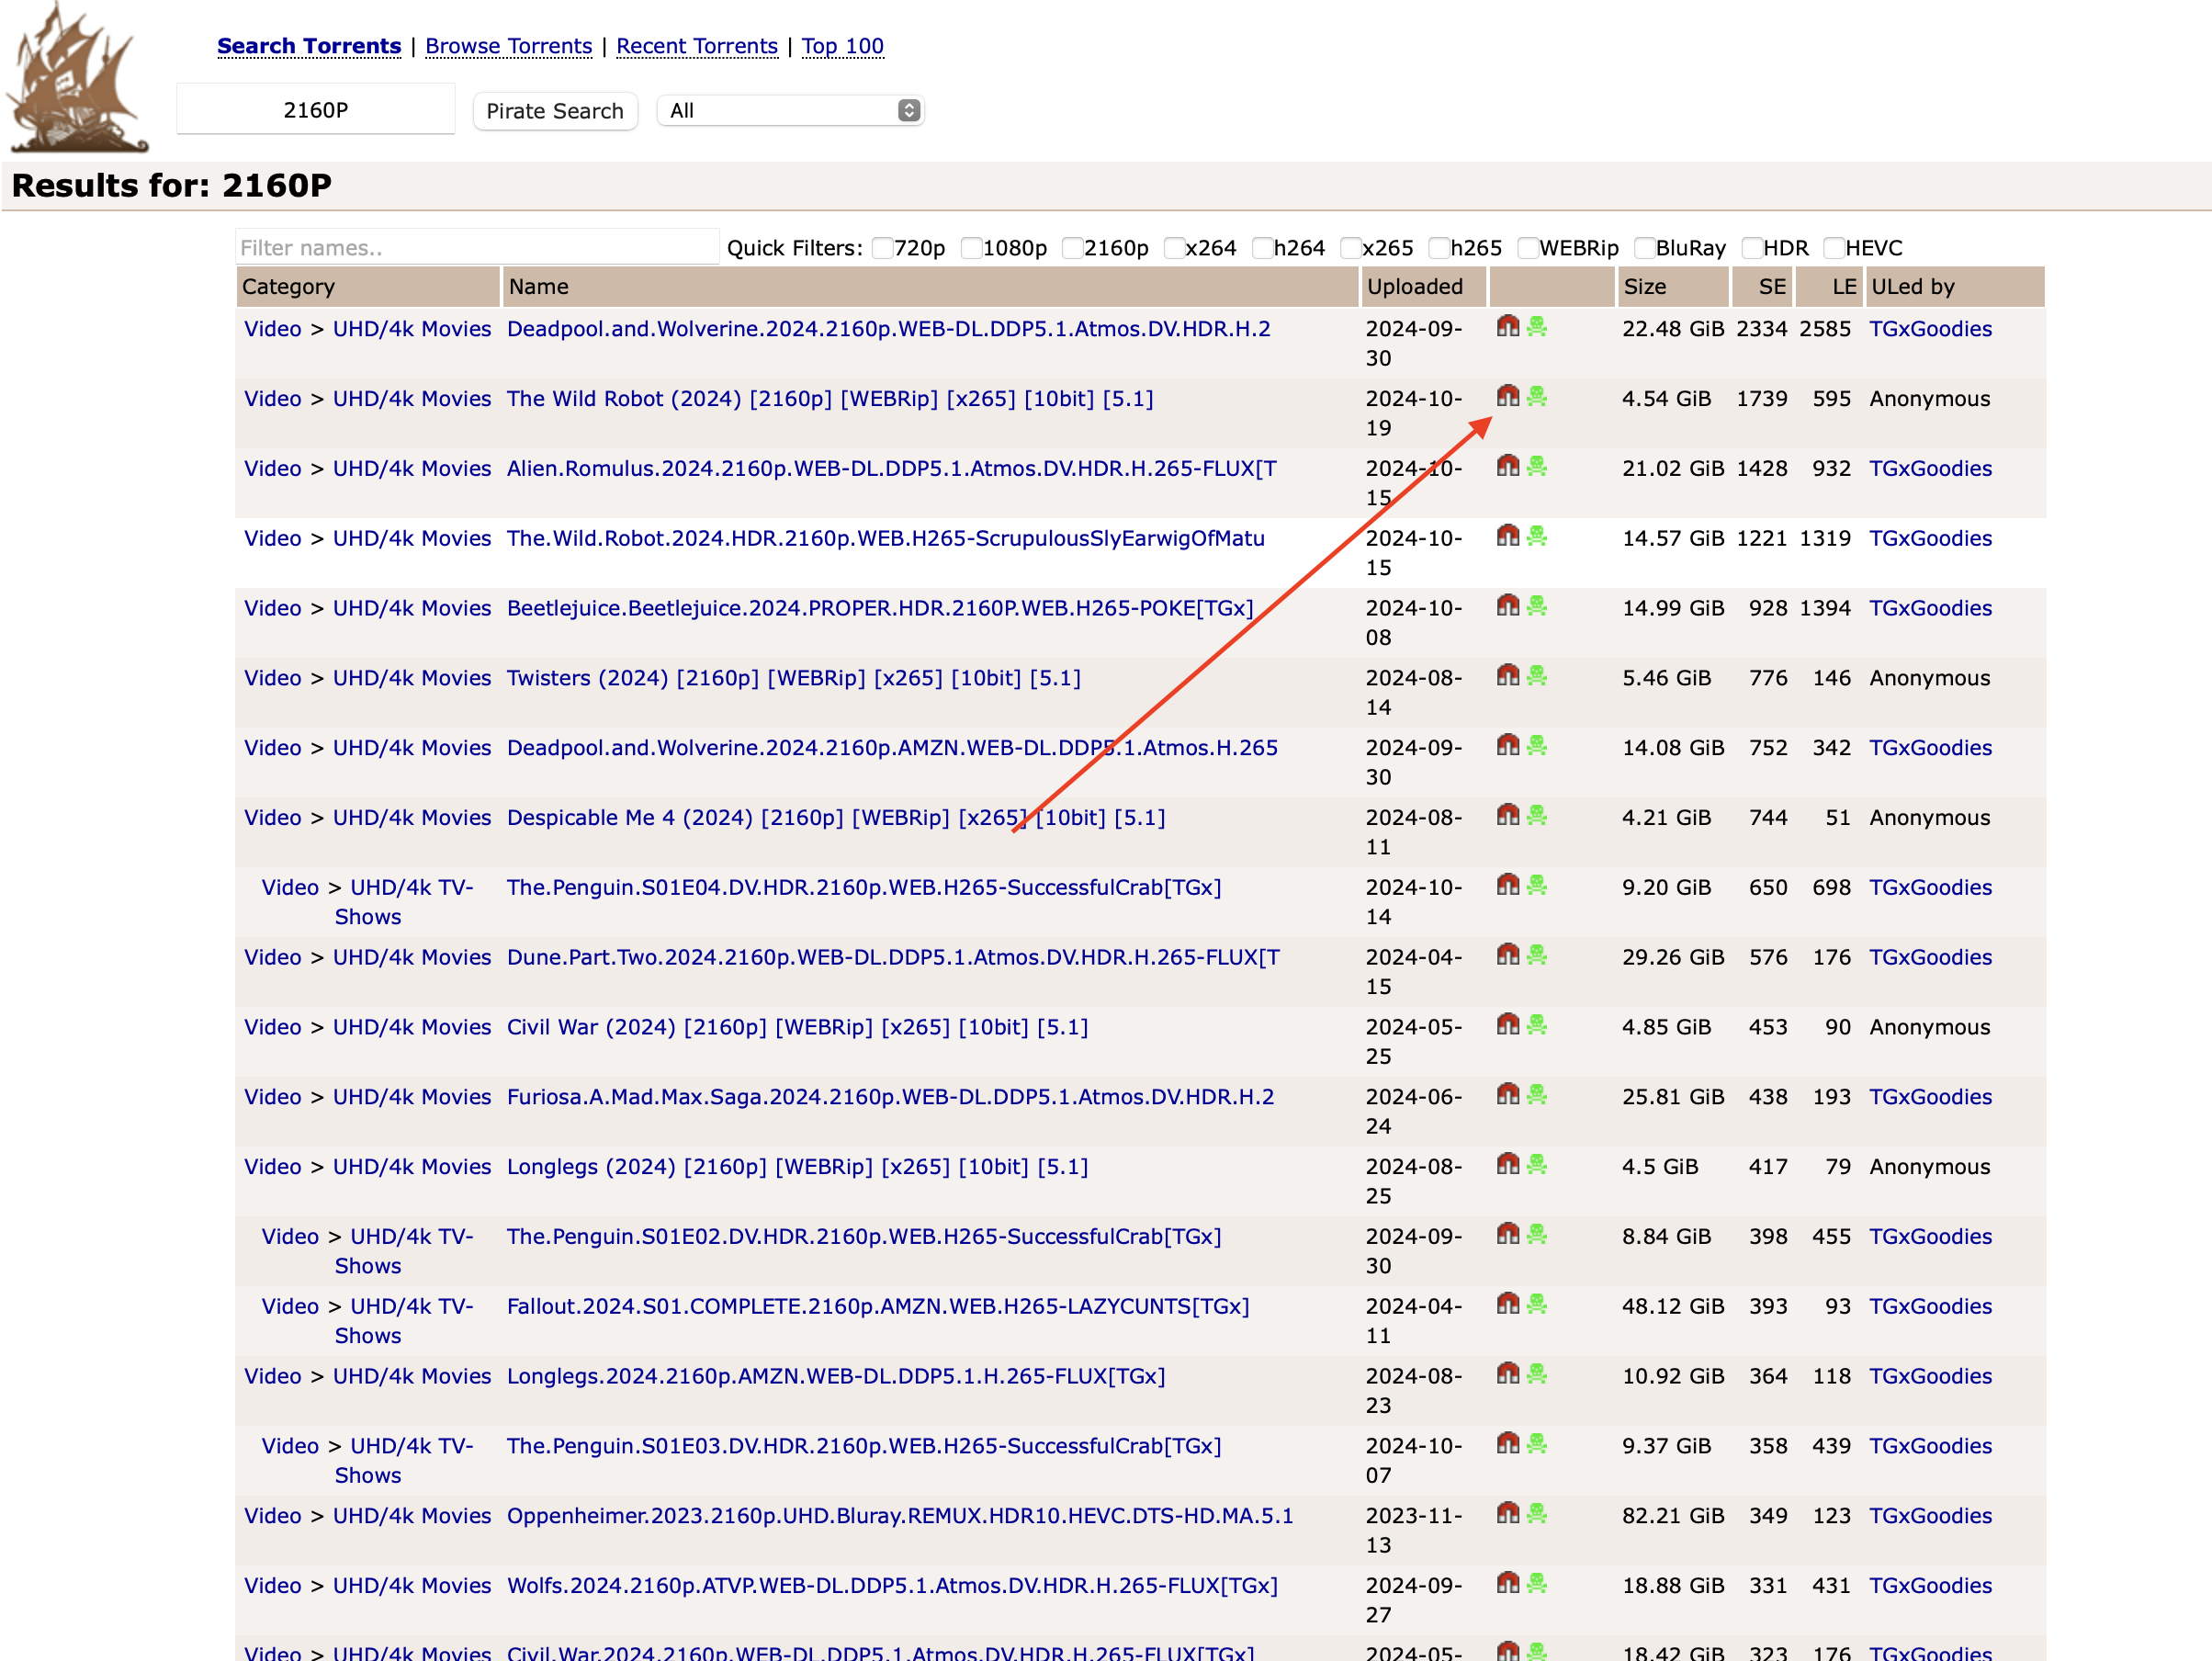Open magnet link for Twisters row

[1508, 676]
